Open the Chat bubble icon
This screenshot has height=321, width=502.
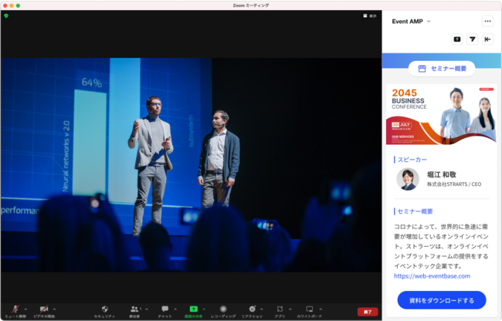165,309
